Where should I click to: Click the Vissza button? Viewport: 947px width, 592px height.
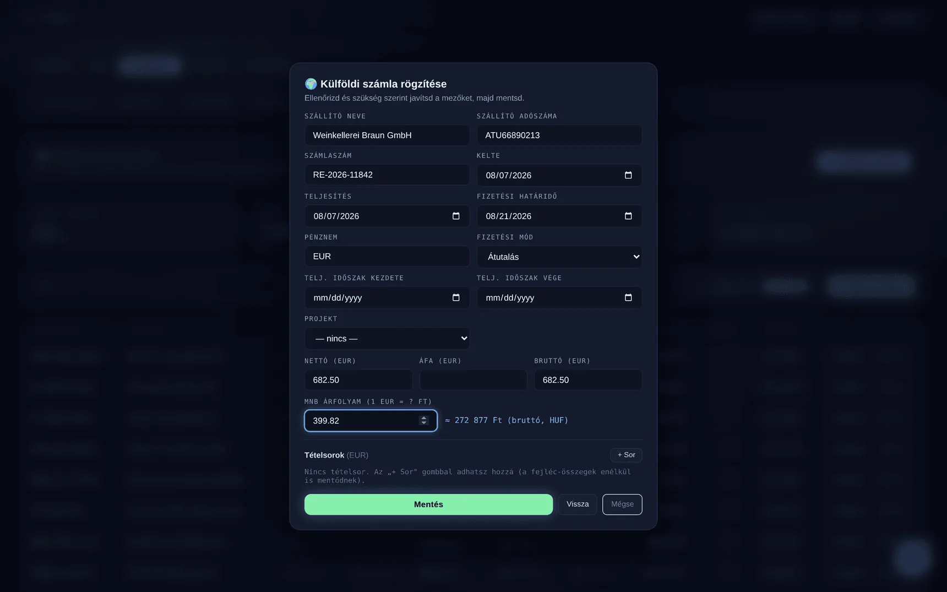point(578,504)
